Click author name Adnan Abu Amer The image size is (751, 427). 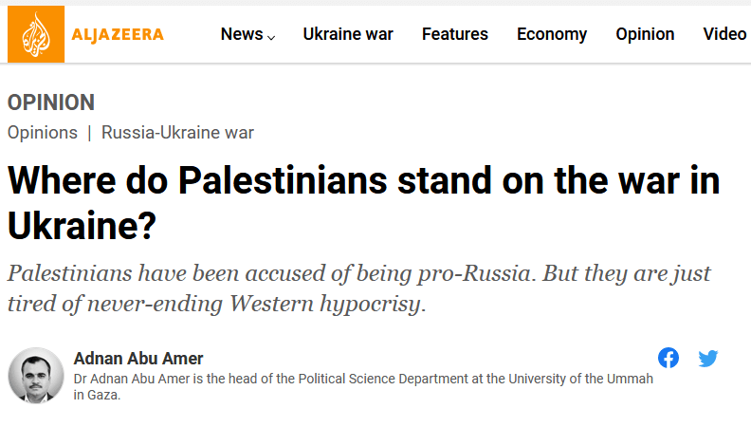pyautogui.click(x=138, y=358)
